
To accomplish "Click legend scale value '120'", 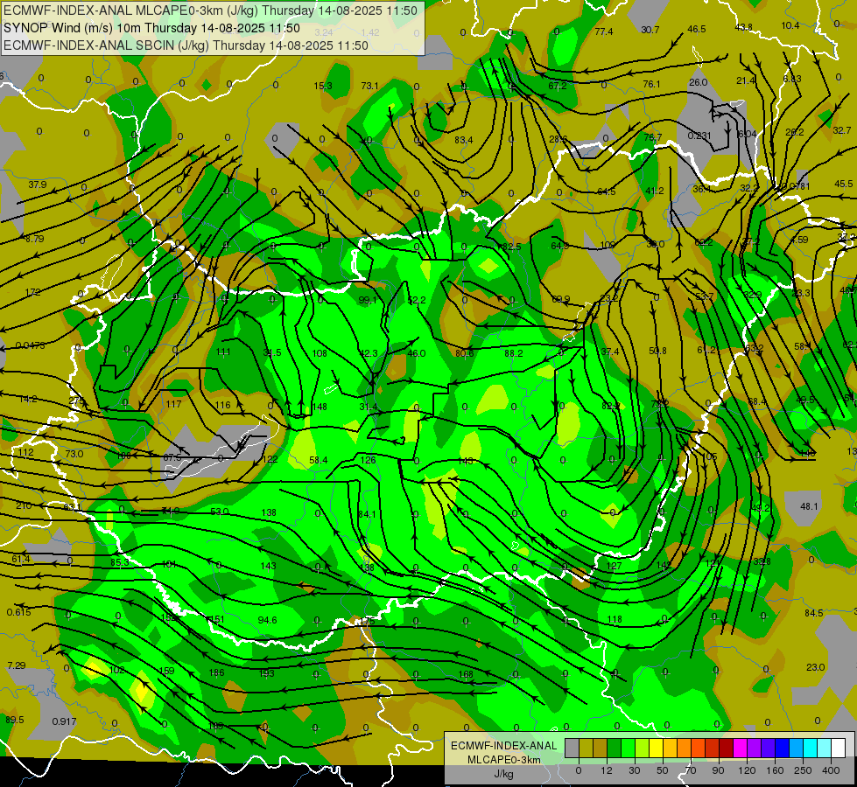I will pyautogui.click(x=747, y=770).
